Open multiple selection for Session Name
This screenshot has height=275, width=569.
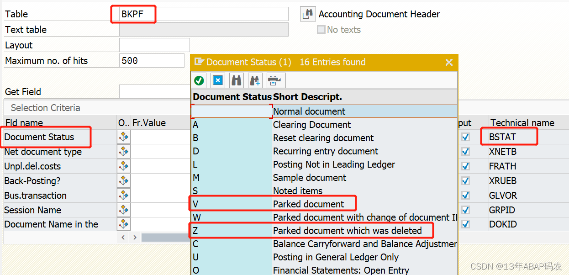tap(123, 210)
